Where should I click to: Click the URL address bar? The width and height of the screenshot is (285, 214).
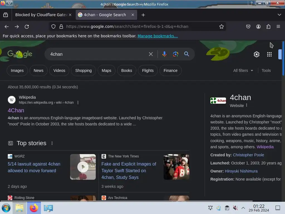[x=138, y=26]
